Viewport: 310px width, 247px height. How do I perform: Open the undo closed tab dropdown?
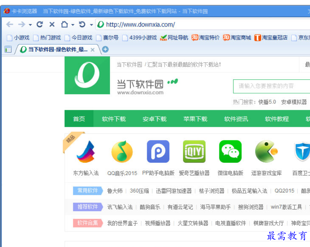tap(91, 25)
